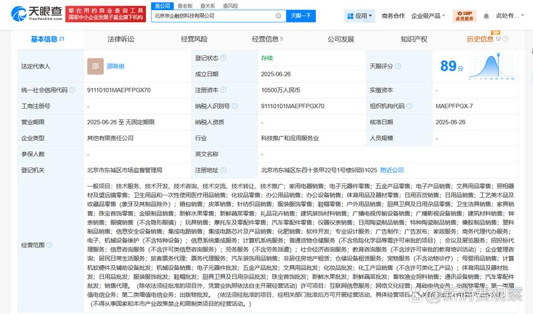Switch to 查公司 search tab
The width and height of the screenshot is (533, 314).
tap(162, 6)
